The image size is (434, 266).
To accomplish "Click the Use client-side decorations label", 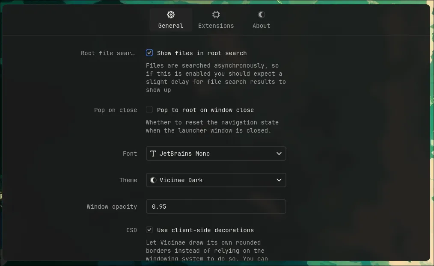I will coord(205,230).
